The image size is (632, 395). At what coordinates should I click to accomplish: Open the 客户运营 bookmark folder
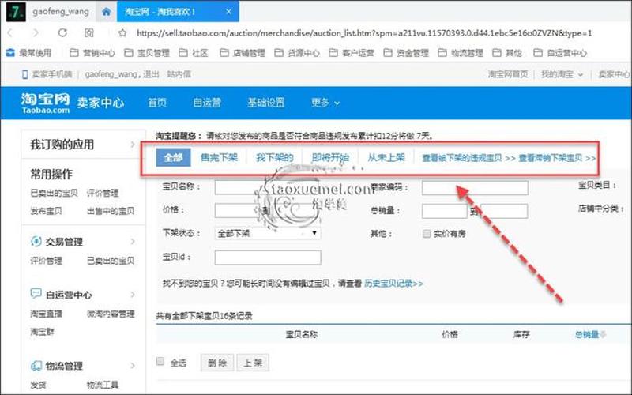[x=352, y=53]
